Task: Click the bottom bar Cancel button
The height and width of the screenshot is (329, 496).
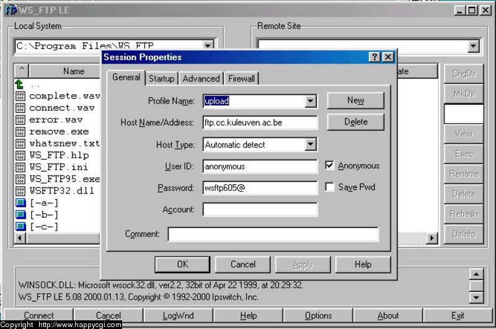Action: click(x=108, y=315)
